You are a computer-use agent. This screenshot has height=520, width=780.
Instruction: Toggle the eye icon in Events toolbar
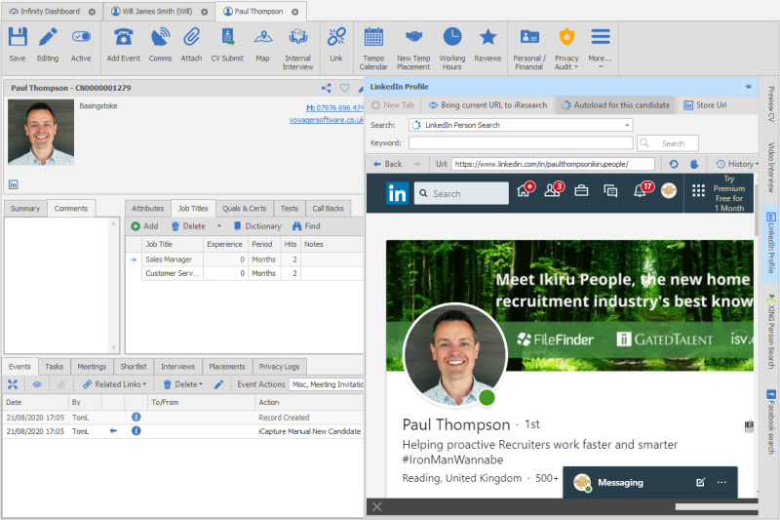click(37, 384)
